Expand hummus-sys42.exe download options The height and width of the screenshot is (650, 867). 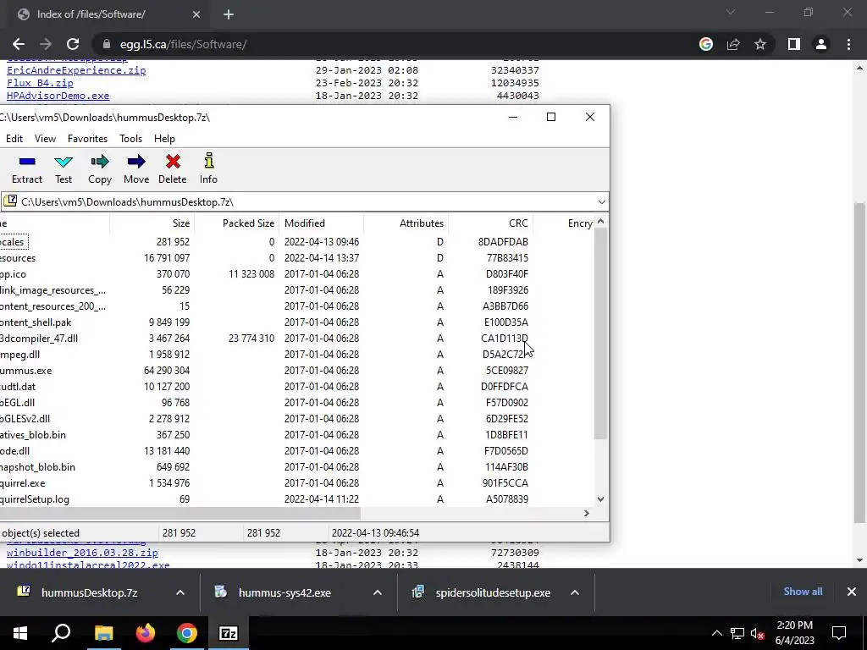(x=378, y=592)
